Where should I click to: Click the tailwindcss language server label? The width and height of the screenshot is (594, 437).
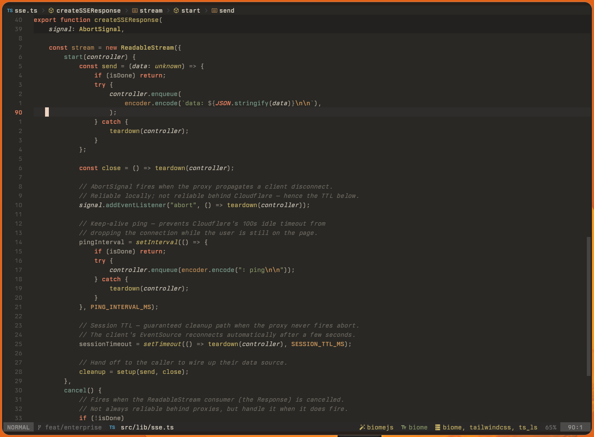[490, 427]
